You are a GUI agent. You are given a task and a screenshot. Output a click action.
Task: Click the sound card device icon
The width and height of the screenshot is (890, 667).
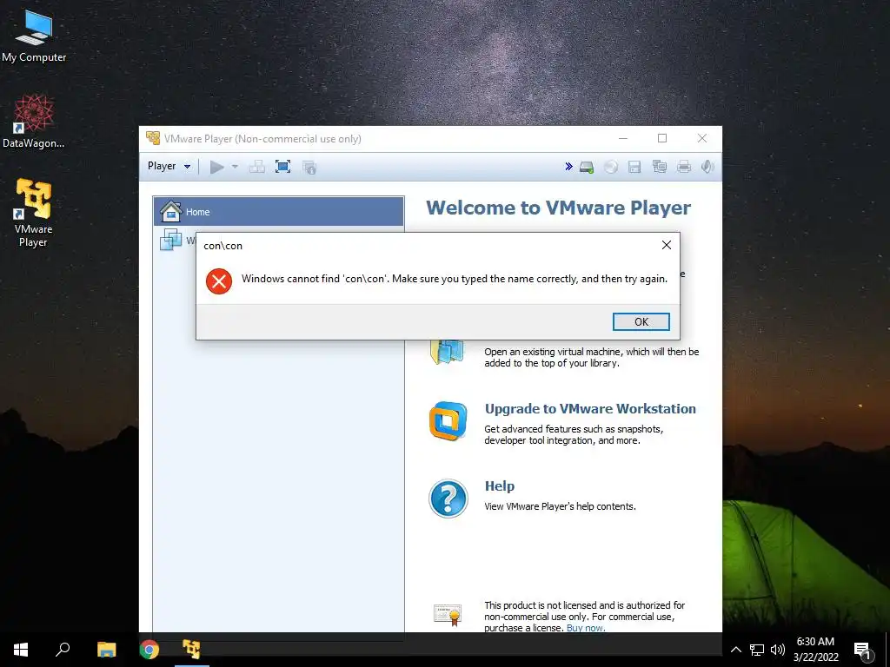[707, 167]
